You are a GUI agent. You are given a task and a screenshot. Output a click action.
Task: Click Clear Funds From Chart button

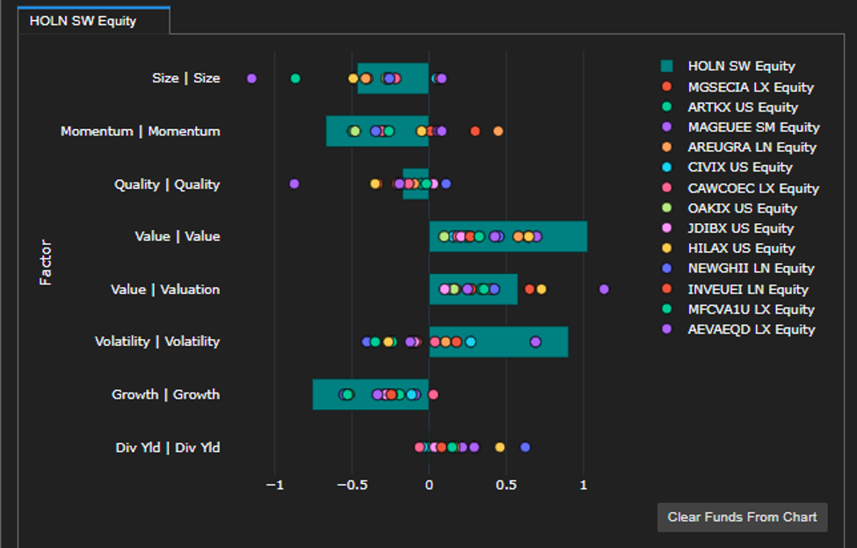click(742, 517)
